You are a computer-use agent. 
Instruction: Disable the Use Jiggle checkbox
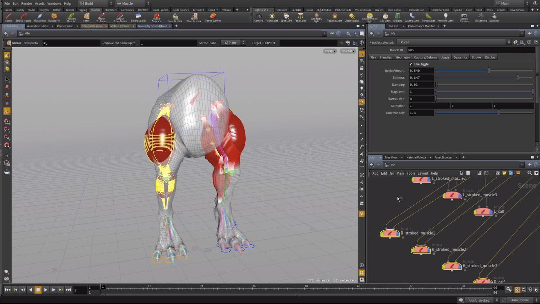coord(411,64)
